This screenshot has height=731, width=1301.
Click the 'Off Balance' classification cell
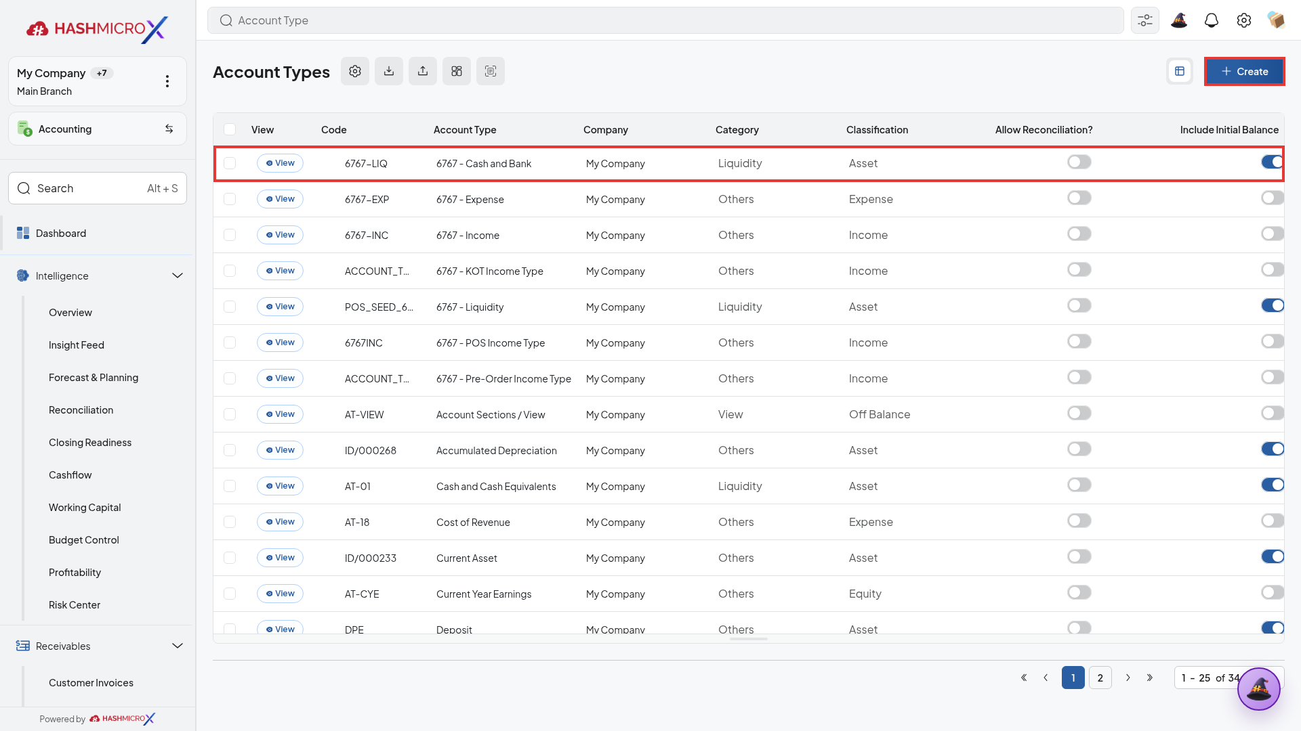pyautogui.click(x=880, y=414)
